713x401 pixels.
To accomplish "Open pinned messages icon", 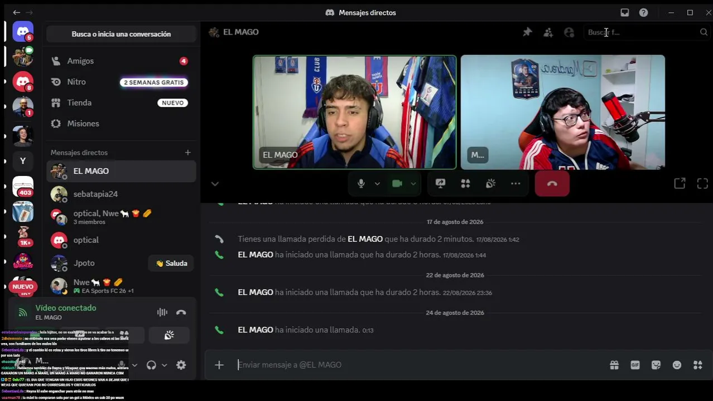I will coord(527,32).
